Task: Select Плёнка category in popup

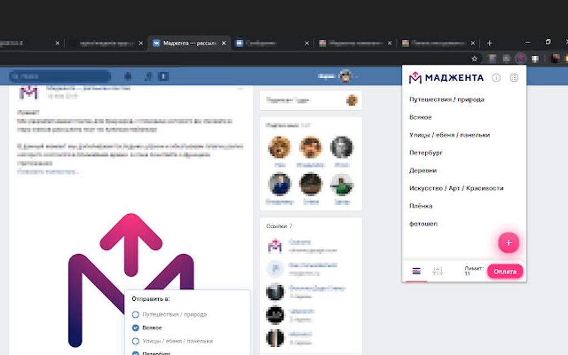Action: point(420,206)
